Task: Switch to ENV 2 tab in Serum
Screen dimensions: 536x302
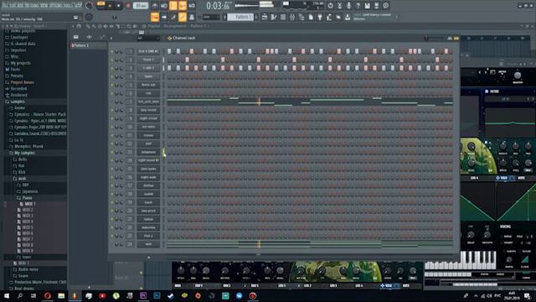Action: click(226, 285)
